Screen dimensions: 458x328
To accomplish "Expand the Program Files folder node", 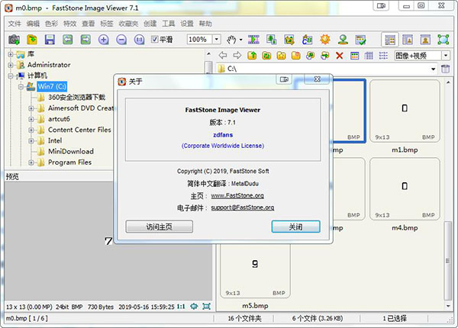I will pos(31,162).
